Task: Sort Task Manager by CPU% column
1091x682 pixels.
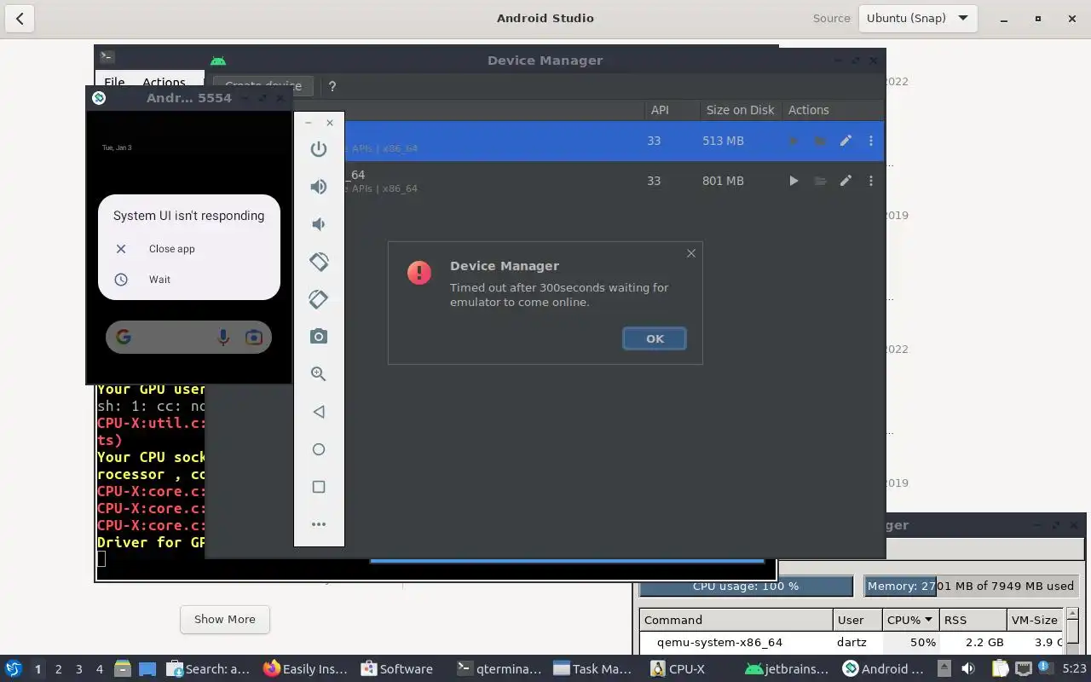Action: click(x=911, y=620)
